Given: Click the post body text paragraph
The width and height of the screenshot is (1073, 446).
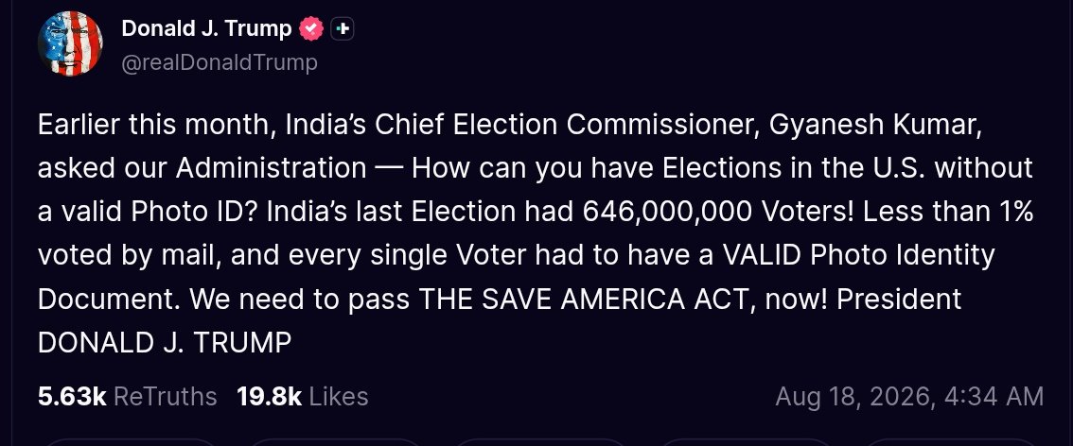Looking at the screenshot, I should pyautogui.click(x=536, y=233).
